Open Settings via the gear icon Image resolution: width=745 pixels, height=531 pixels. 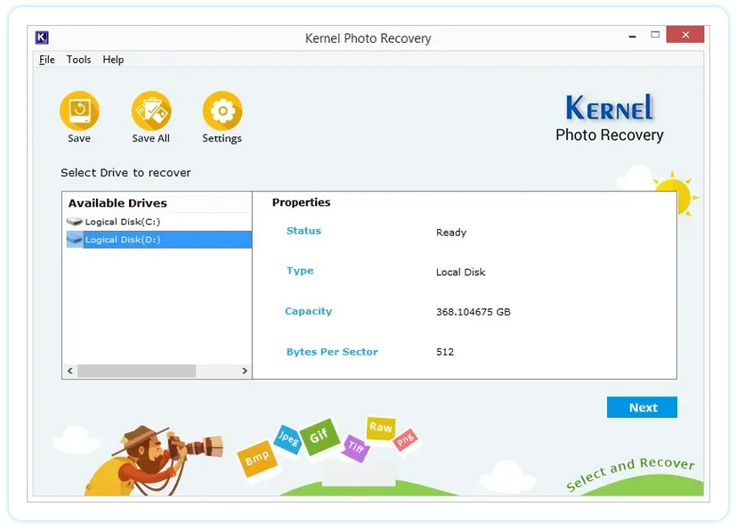coord(223,110)
